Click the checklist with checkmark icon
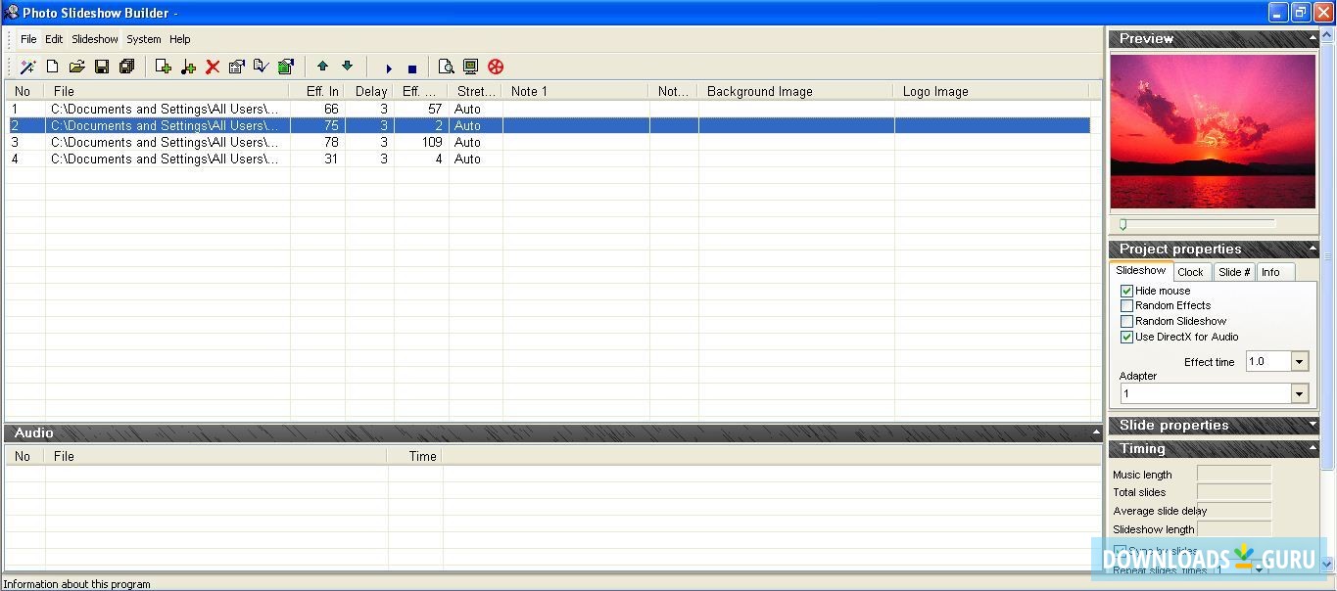 click(261, 67)
